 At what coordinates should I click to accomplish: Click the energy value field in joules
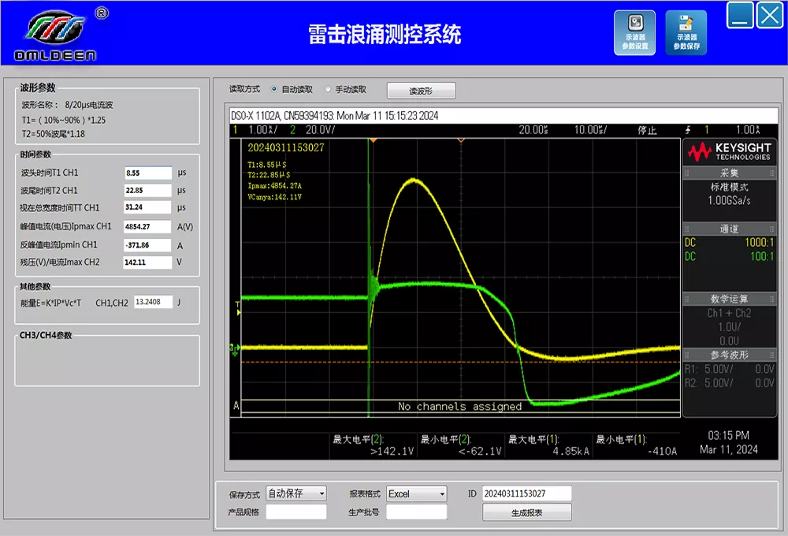pyautogui.click(x=152, y=301)
